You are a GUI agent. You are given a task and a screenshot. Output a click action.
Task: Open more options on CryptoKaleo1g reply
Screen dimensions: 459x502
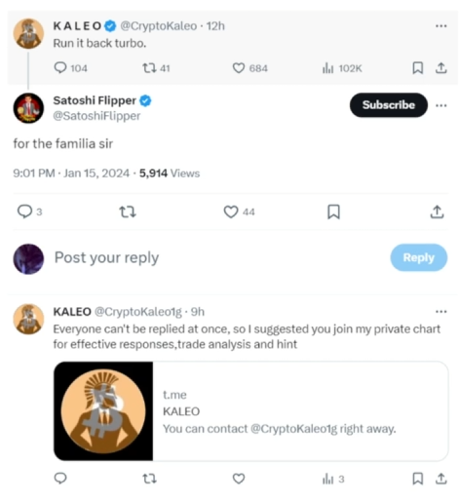(x=441, y=312)
